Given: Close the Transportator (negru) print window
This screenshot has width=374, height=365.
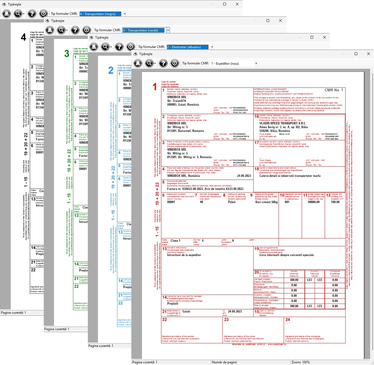Looking at the screenshot, I should pyautogui.click(x=237, y=4).
